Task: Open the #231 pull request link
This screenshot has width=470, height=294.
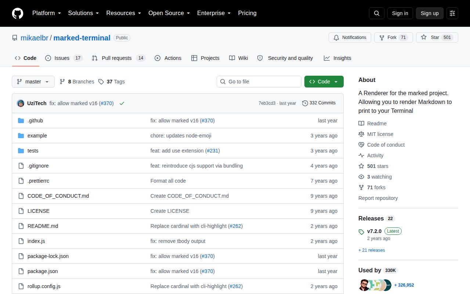Action: pos(212,151)
